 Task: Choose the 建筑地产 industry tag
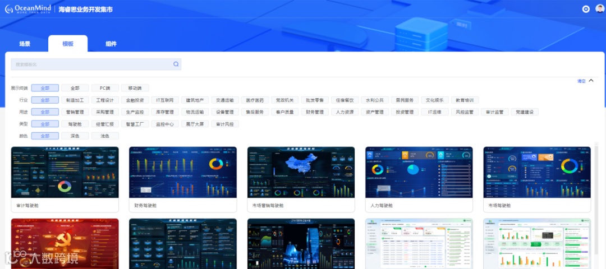(195, 100)
